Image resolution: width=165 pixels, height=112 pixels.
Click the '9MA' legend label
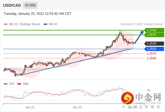pos(26,84)
